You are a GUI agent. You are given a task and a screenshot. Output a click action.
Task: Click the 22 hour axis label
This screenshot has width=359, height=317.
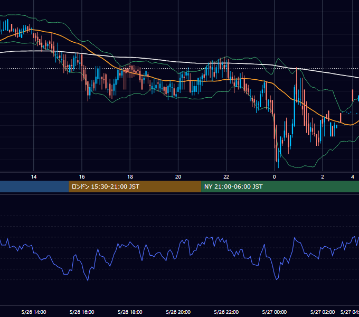point(226,177)
